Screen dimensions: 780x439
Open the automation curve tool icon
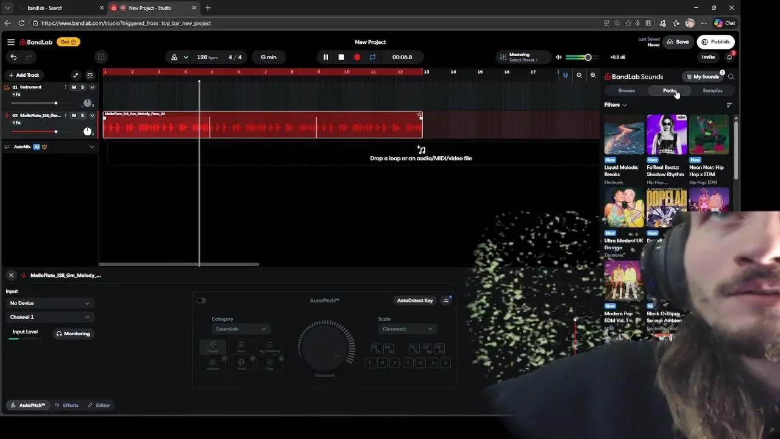tap(76, 76)
